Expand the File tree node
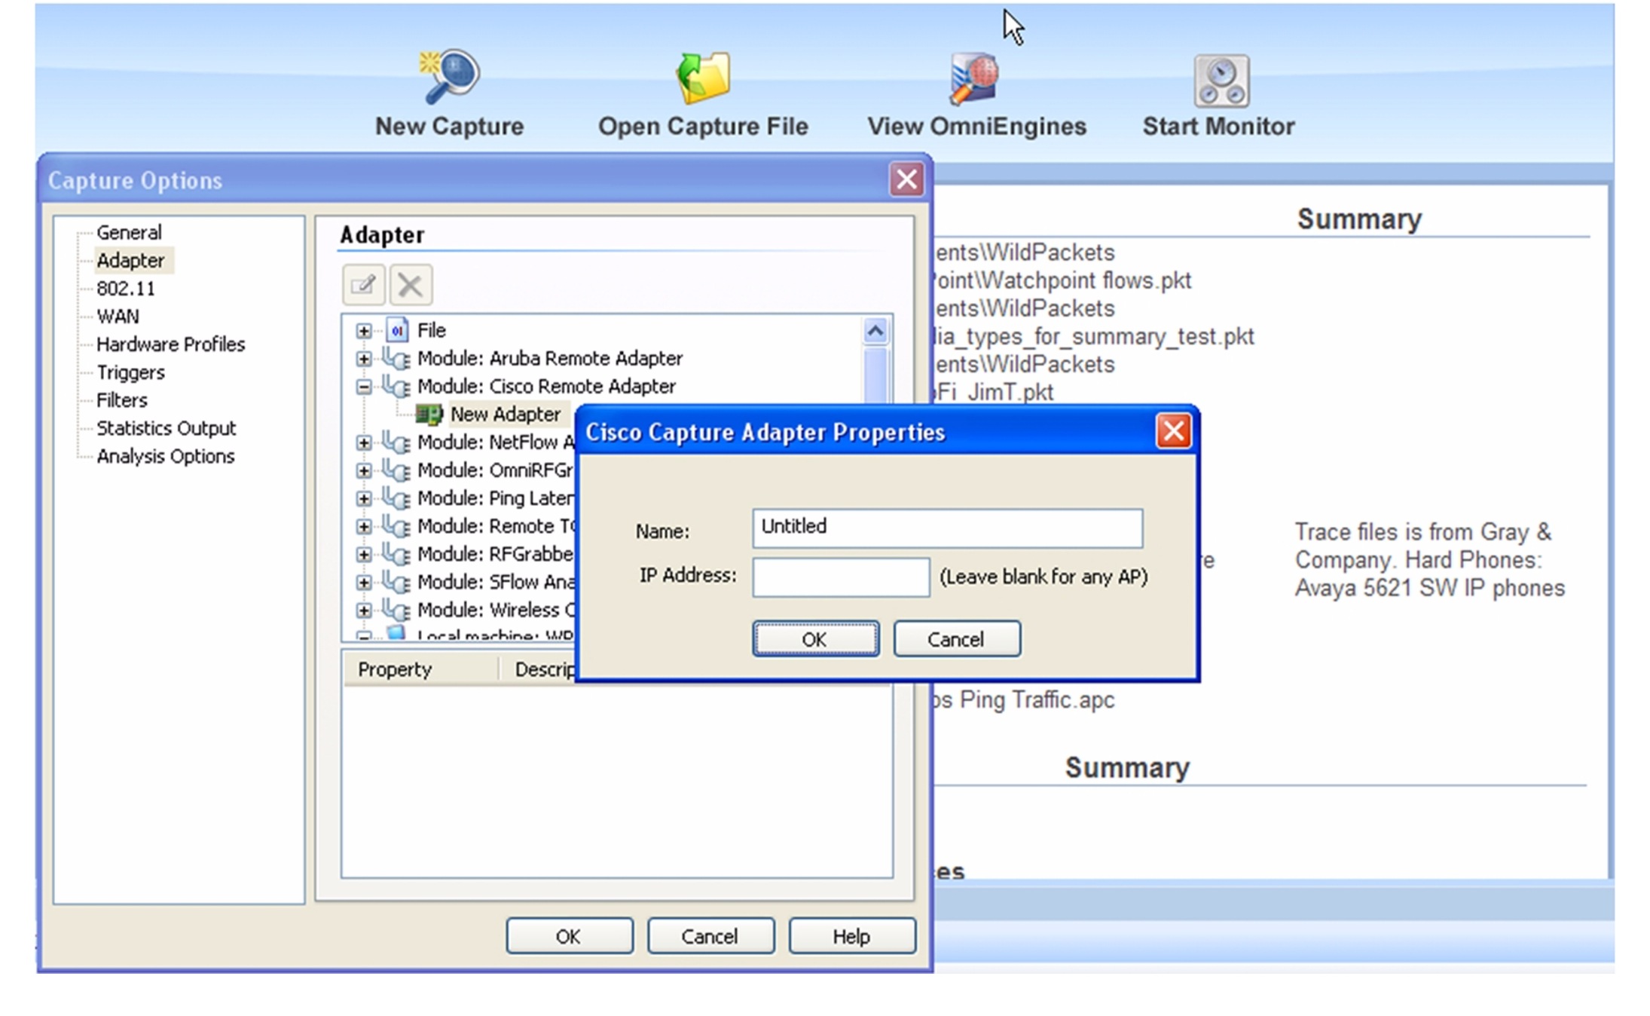 point(364,331)
